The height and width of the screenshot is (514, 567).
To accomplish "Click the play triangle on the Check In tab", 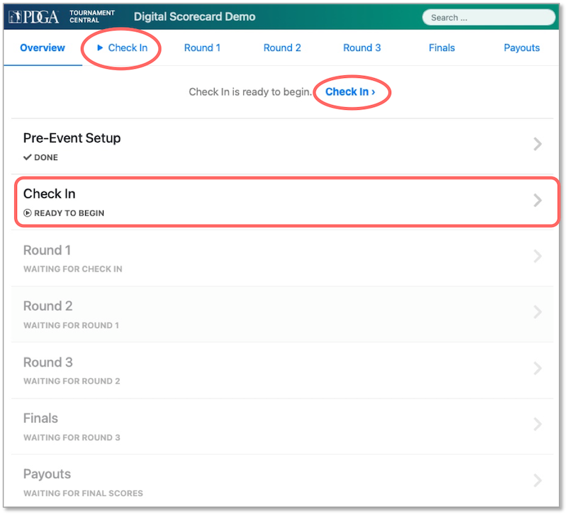I will pos(100,48).
